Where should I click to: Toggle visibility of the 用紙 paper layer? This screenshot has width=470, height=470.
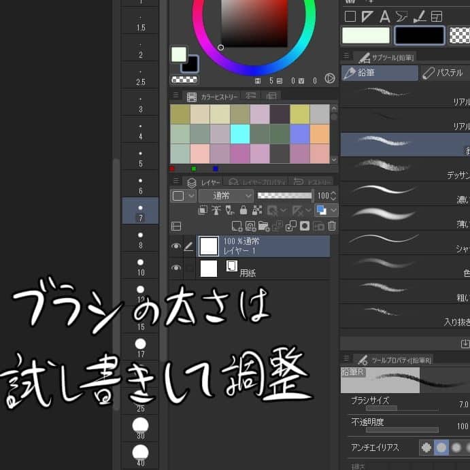[x=176, y=269]
